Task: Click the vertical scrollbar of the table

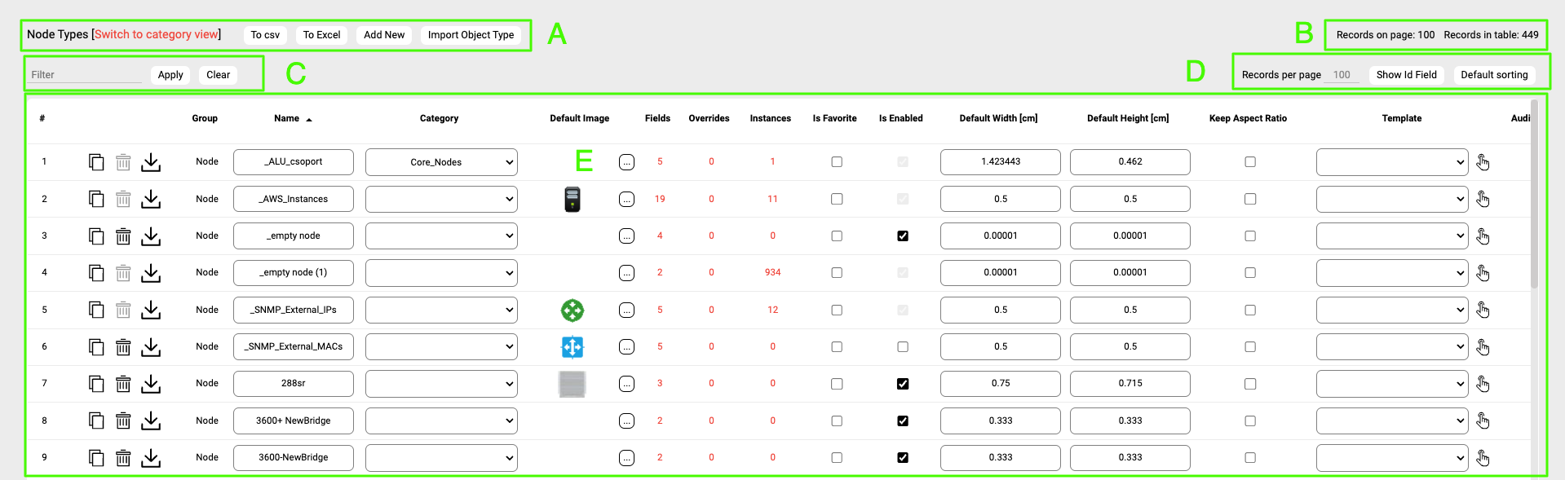Action: coord(1534,196)
